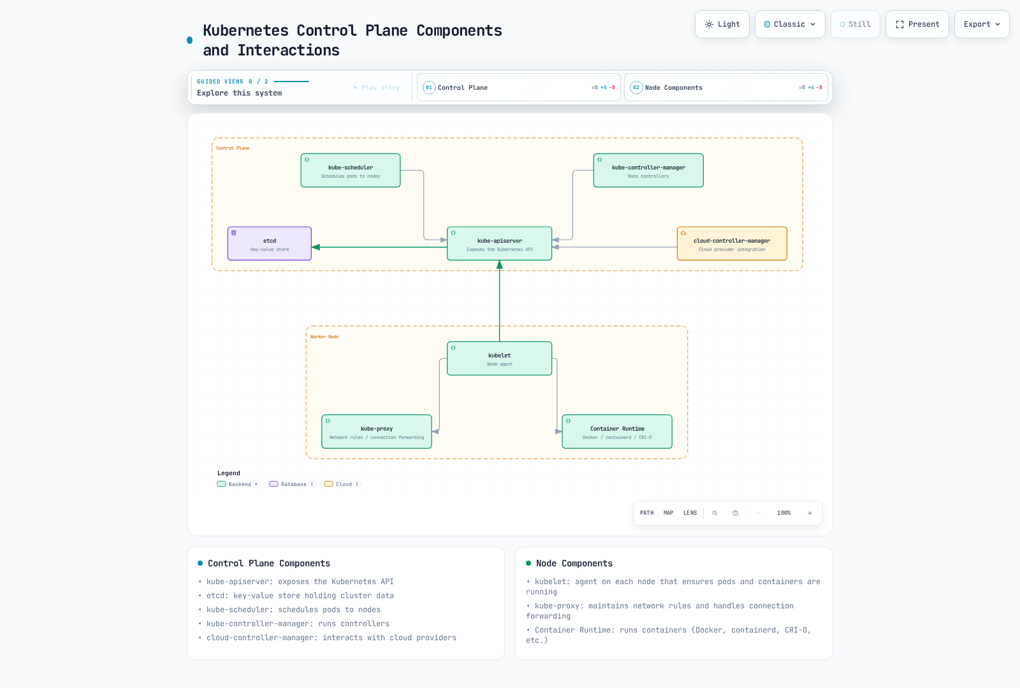Click the kube-scheduler code icon

(x=307, y=160)
